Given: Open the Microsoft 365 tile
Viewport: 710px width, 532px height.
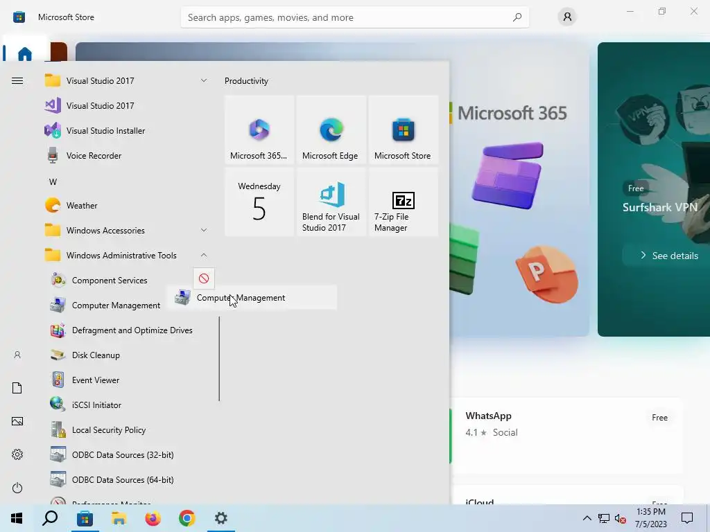Looking at the screenshot, I should (x=259, y=130).
